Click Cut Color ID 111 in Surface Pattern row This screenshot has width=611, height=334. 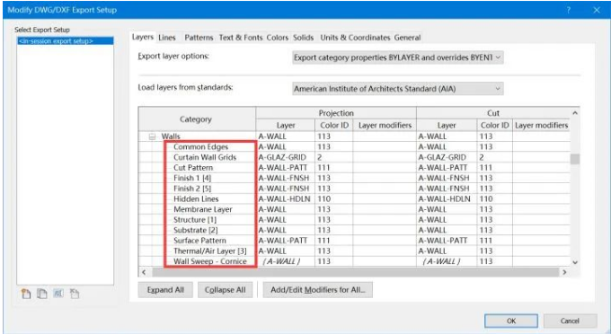click(494, 241)
